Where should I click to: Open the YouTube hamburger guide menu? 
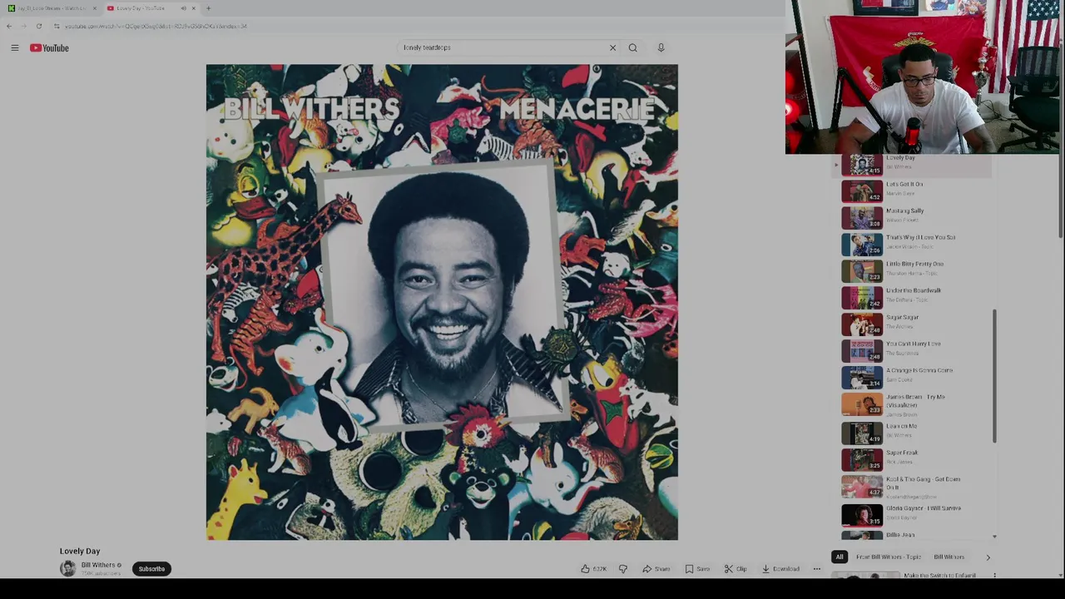[14, 48]
